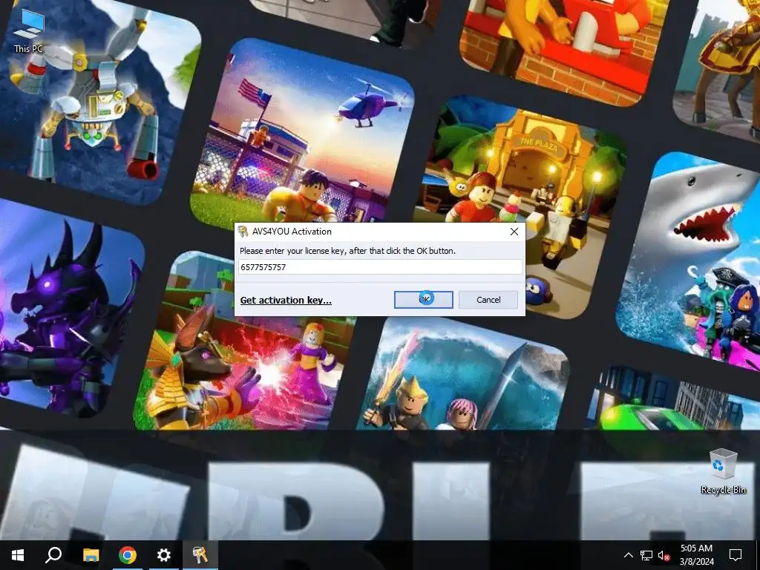Select the Recycle Bin desktop icon
This screenshot has width=760, height=570.
723,471
